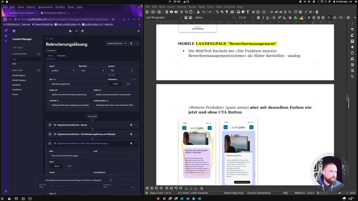Click Clear next to hideInMenu
Screen dimensions: 358x201
[133, 79]
